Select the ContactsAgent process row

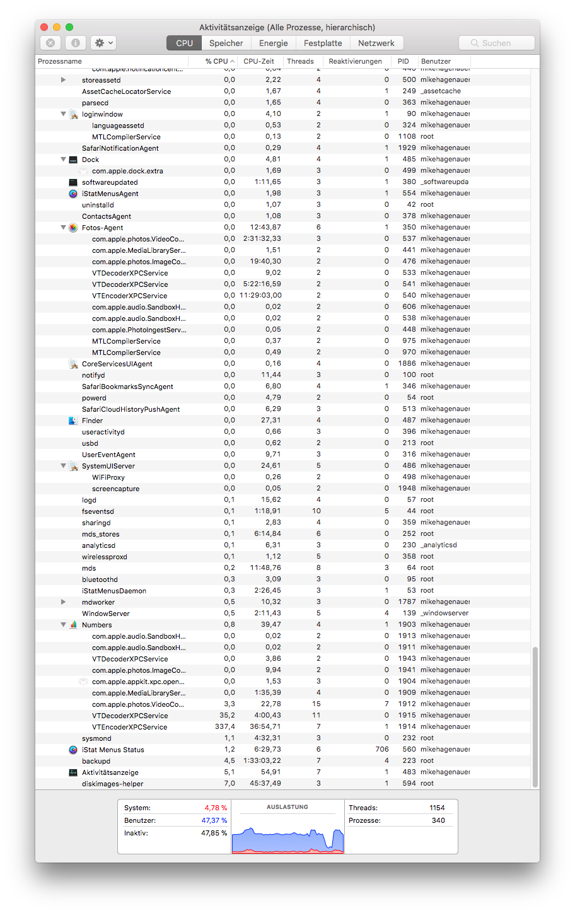(x=284, y=216)
